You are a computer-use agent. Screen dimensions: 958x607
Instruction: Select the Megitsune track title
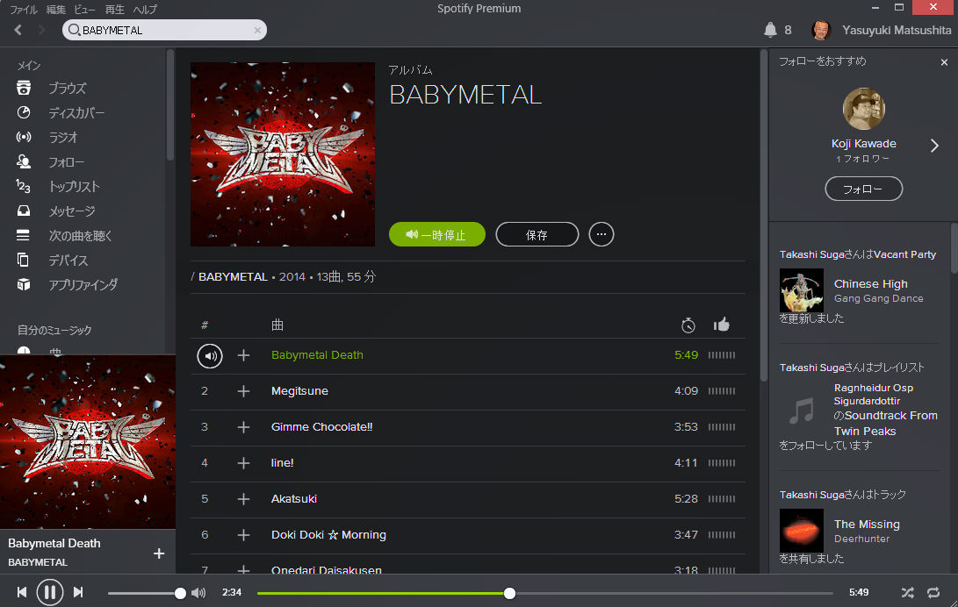coord(299,391)
